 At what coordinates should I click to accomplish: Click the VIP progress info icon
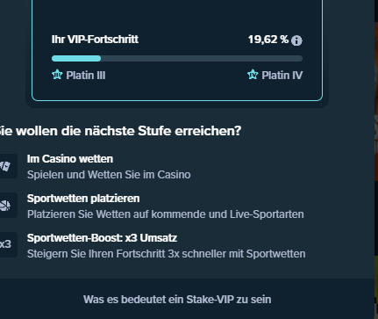coord(296,40)
